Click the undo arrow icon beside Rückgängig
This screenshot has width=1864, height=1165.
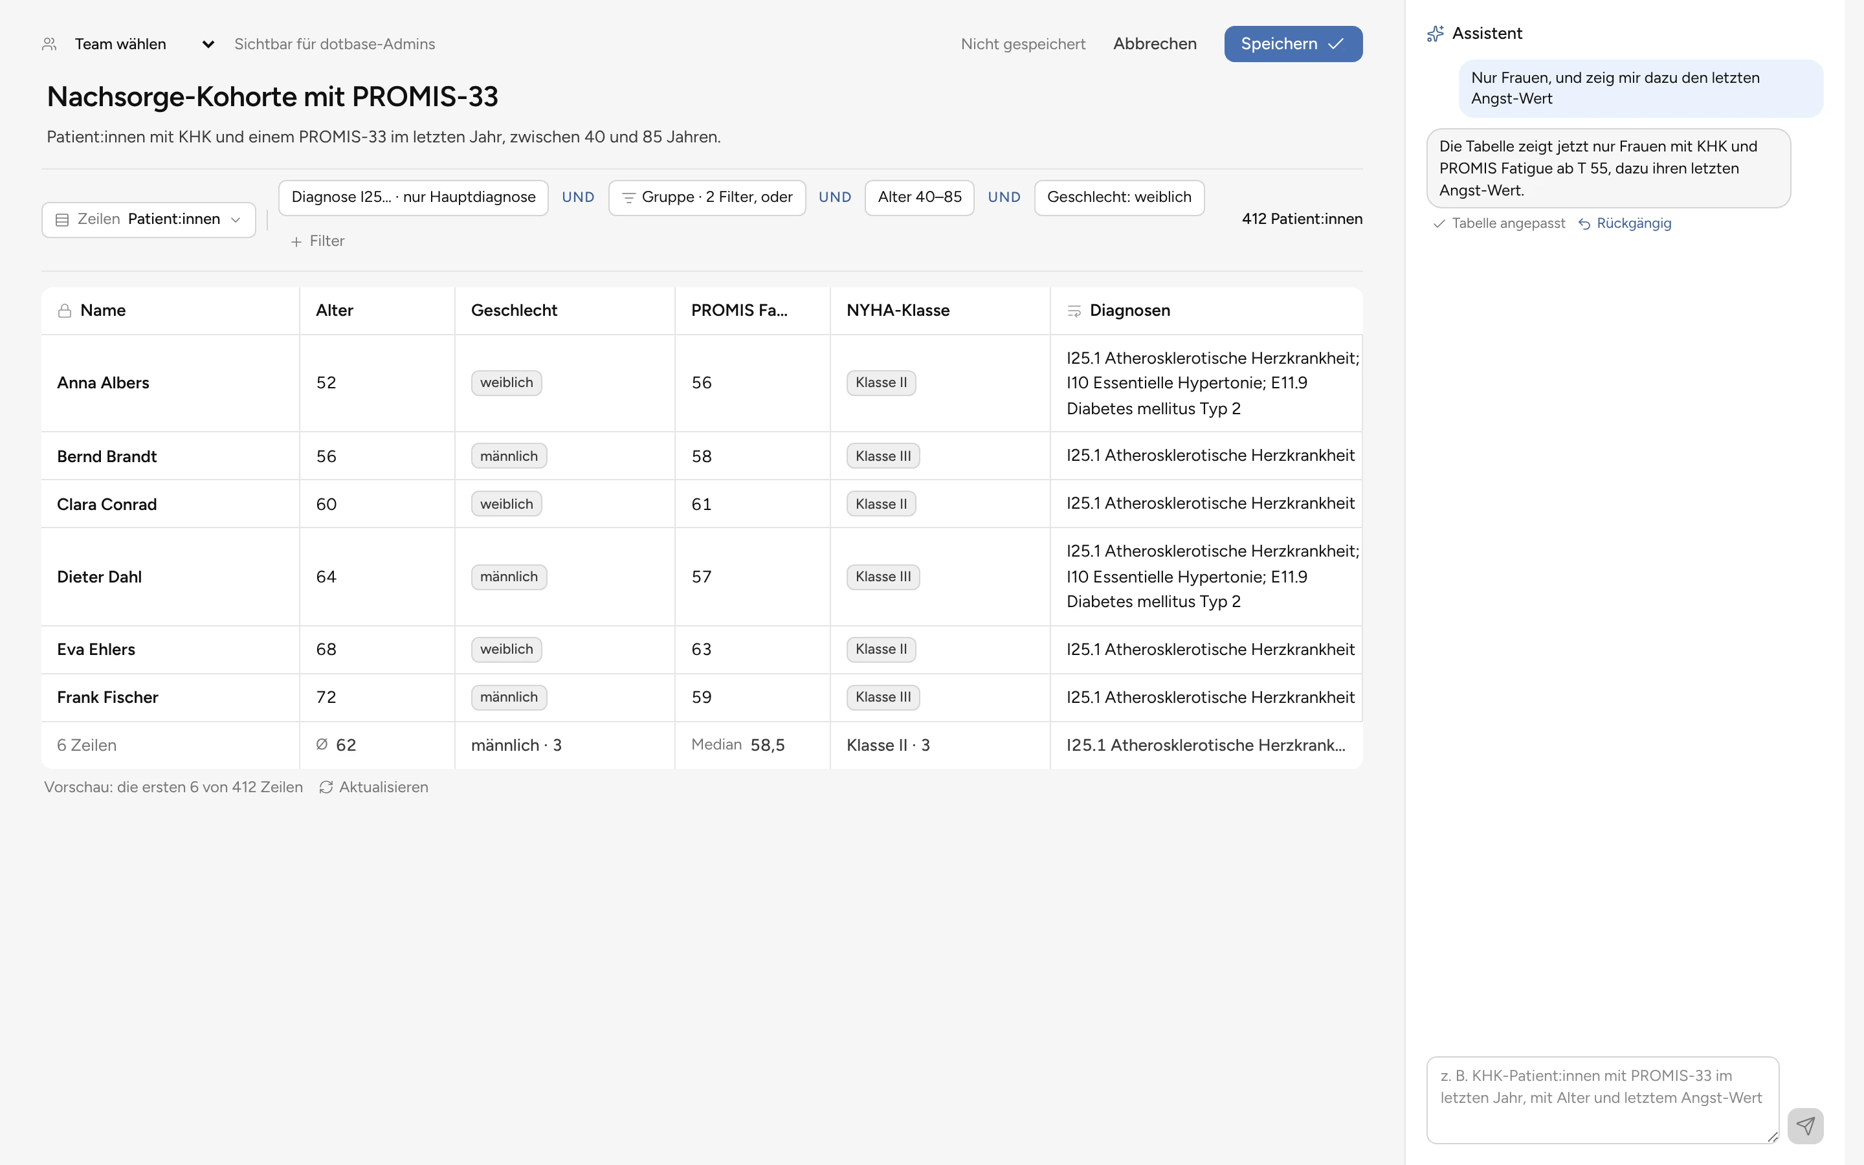[x=1584, y=223]
